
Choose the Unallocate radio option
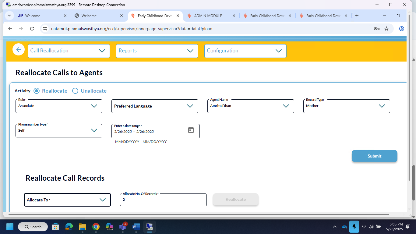click(x=75, y=91)
